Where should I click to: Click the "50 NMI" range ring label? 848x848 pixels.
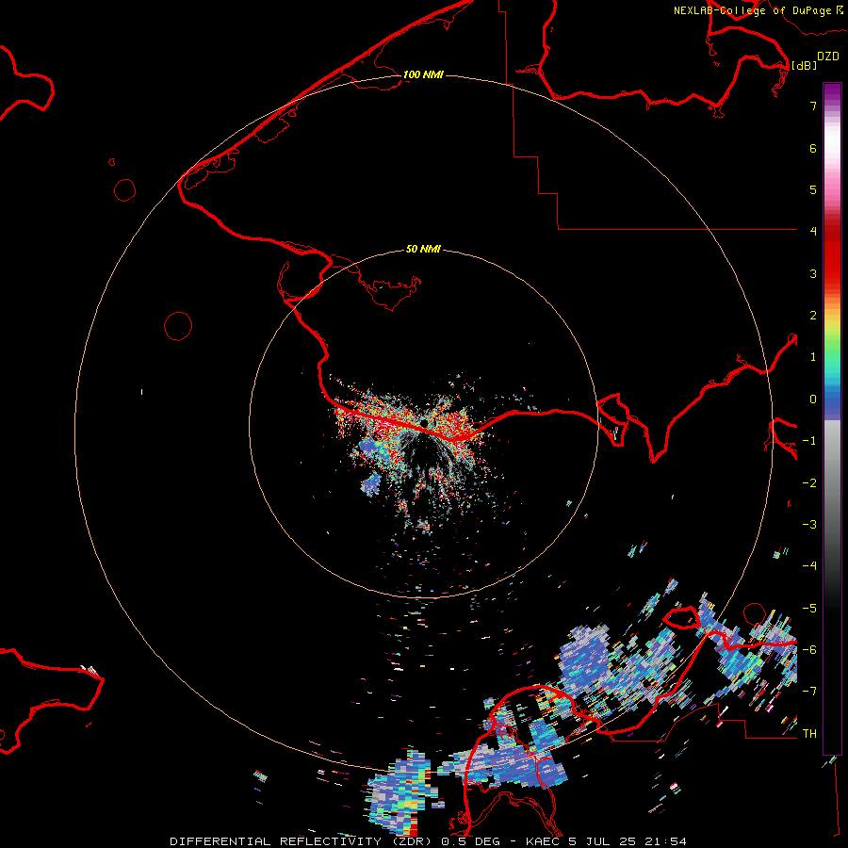click(x=423, y=249)
